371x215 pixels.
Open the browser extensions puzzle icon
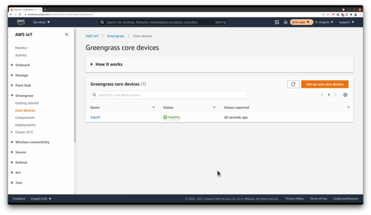(351, 14)
